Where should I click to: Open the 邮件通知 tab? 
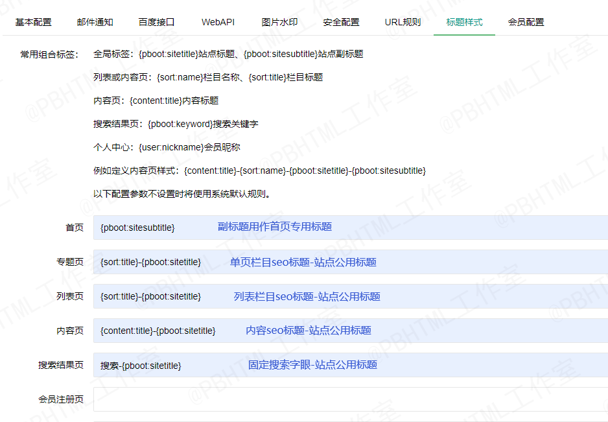coord(95,22)
